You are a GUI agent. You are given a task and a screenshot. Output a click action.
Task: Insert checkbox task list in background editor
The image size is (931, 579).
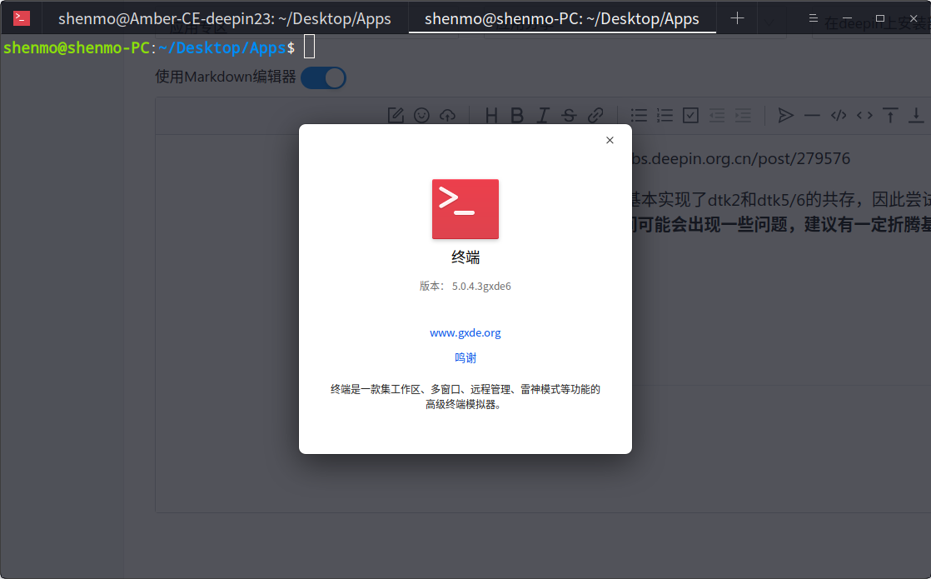(690, 115)
